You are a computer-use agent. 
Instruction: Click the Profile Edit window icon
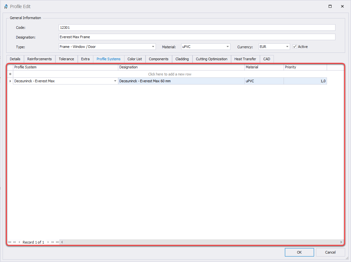6,6
